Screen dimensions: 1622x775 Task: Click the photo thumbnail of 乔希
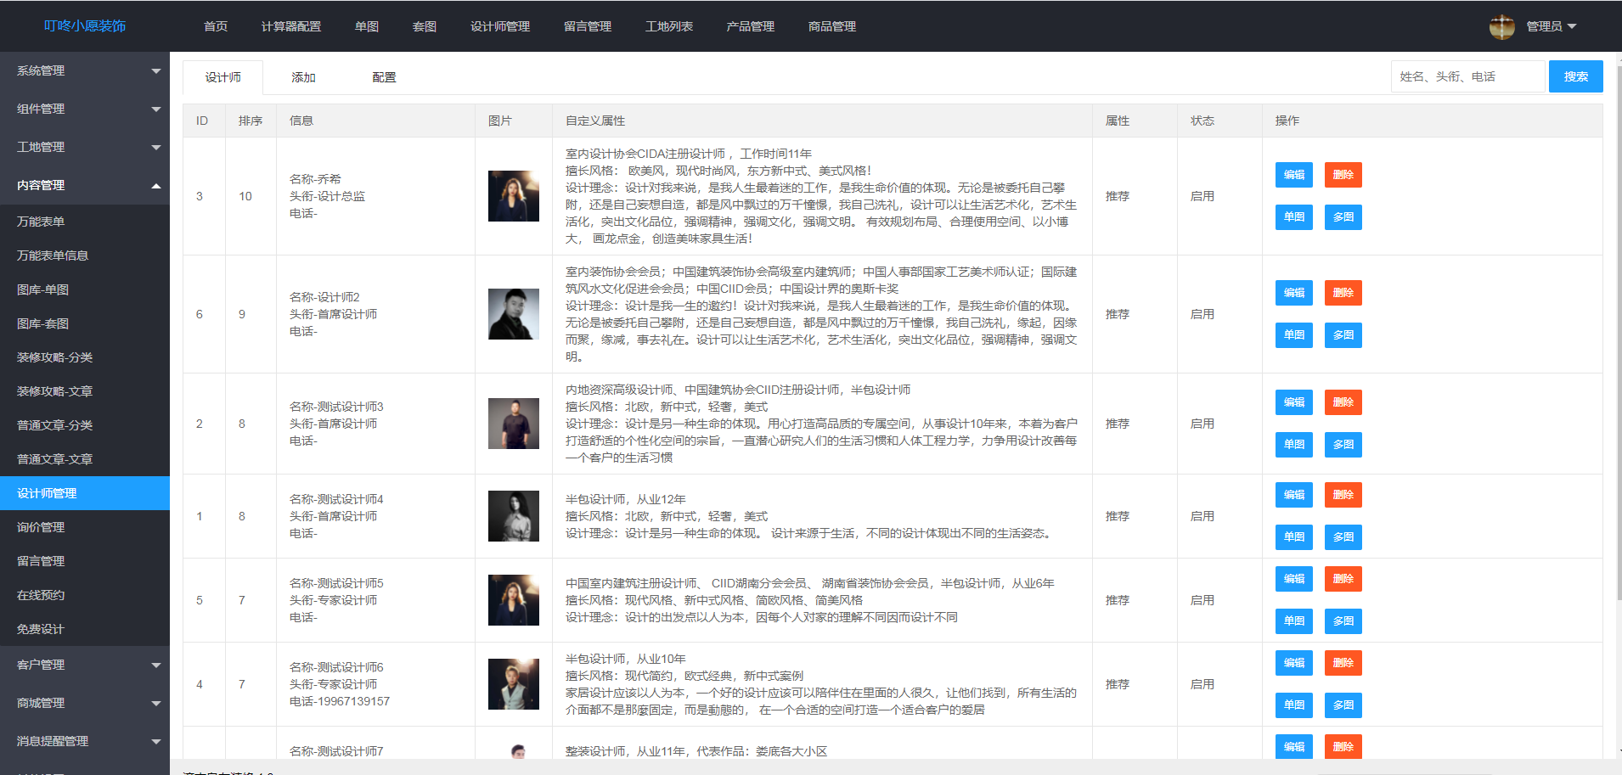513,196
